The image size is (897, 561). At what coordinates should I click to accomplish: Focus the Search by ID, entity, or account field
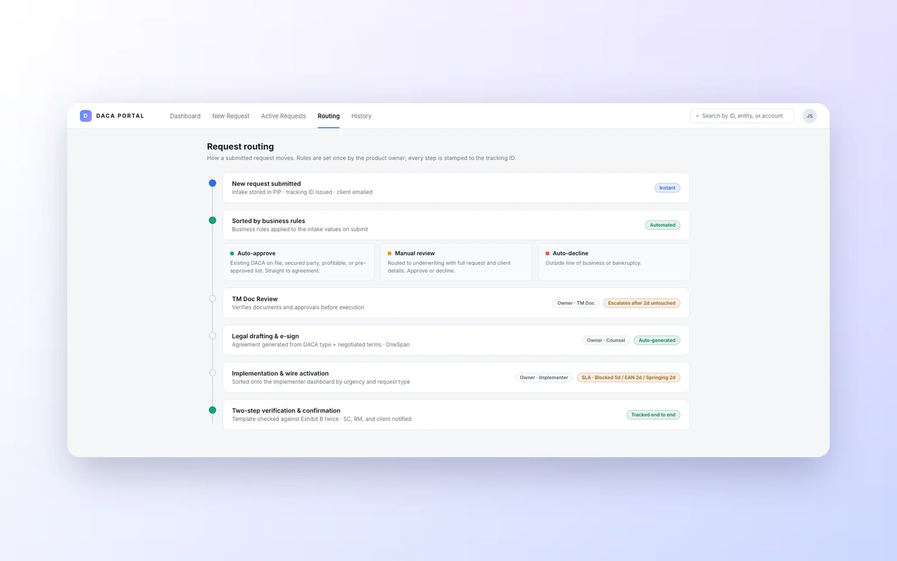coord(742,116)
